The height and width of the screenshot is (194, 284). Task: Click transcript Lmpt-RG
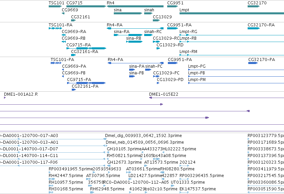[188, 31]
